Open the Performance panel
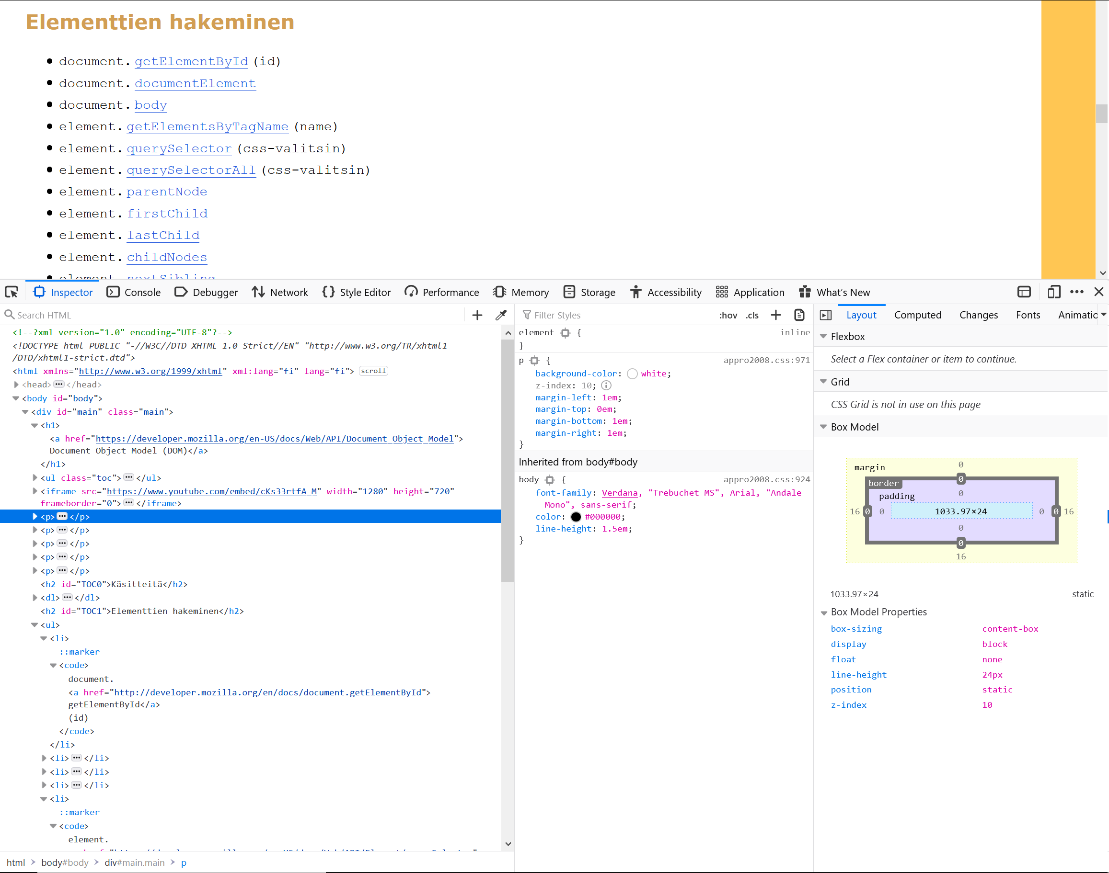Image resolution: width=1109 pixels, height=873 pixels. (x=442, y=292)
